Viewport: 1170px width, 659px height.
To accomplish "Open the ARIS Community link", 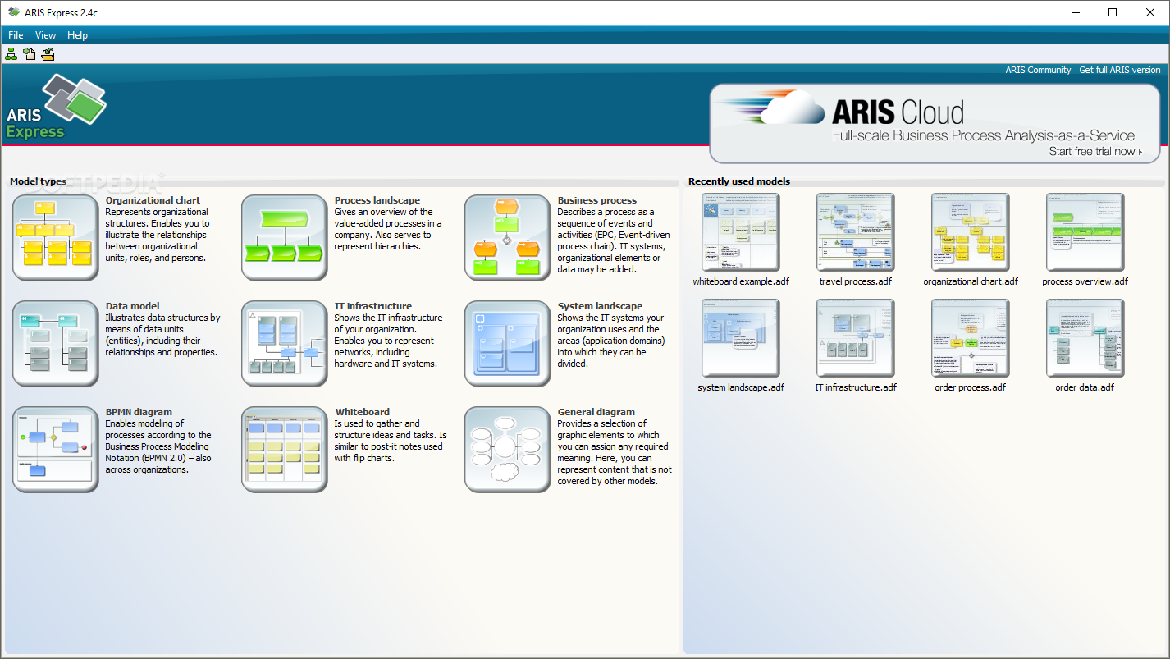I will (1038, 70).
